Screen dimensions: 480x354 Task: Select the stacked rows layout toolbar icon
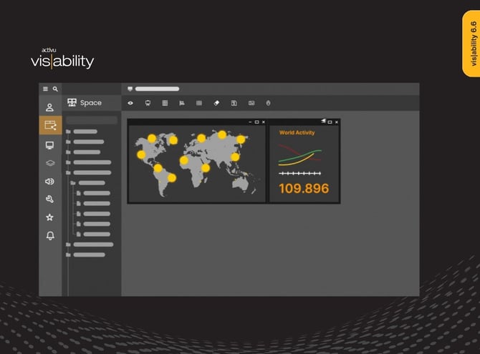(x=199, y=103)
